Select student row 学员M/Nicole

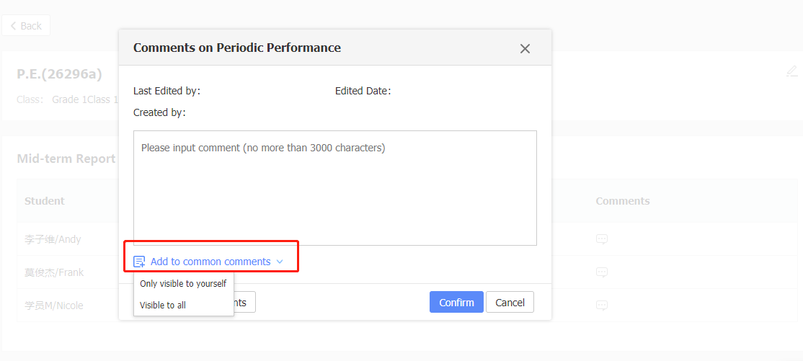tap(54, 306)
